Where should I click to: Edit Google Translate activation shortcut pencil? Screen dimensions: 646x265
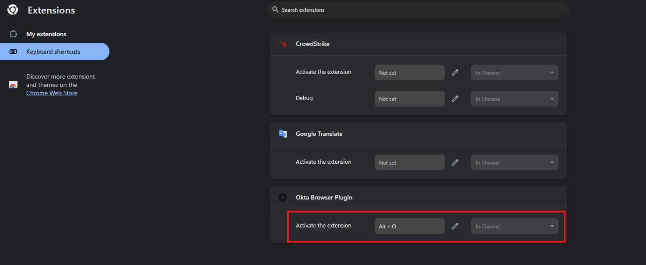click(x=455, y=162)
